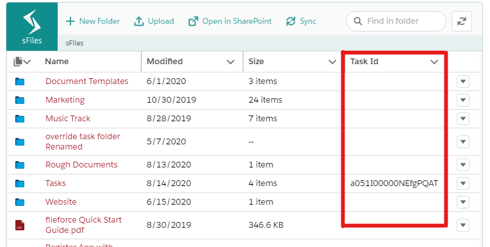
Task: Click the 5/7/2020 modified date
Action: (167, 142)
